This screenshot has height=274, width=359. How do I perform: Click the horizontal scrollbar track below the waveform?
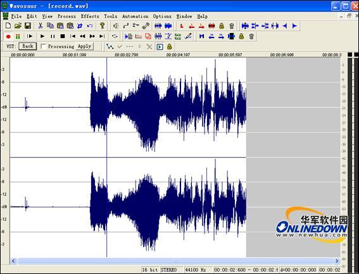click(x=175, y=261)
